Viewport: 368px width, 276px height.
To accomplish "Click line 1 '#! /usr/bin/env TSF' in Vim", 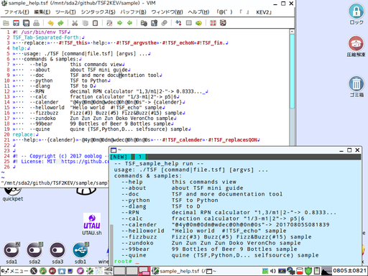I will tap(41, 32).
